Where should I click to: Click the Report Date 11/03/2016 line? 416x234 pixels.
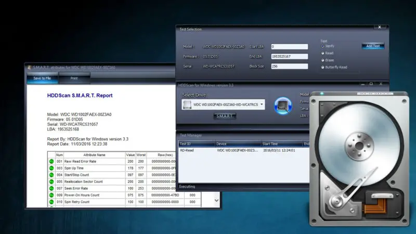coord(77,144)
